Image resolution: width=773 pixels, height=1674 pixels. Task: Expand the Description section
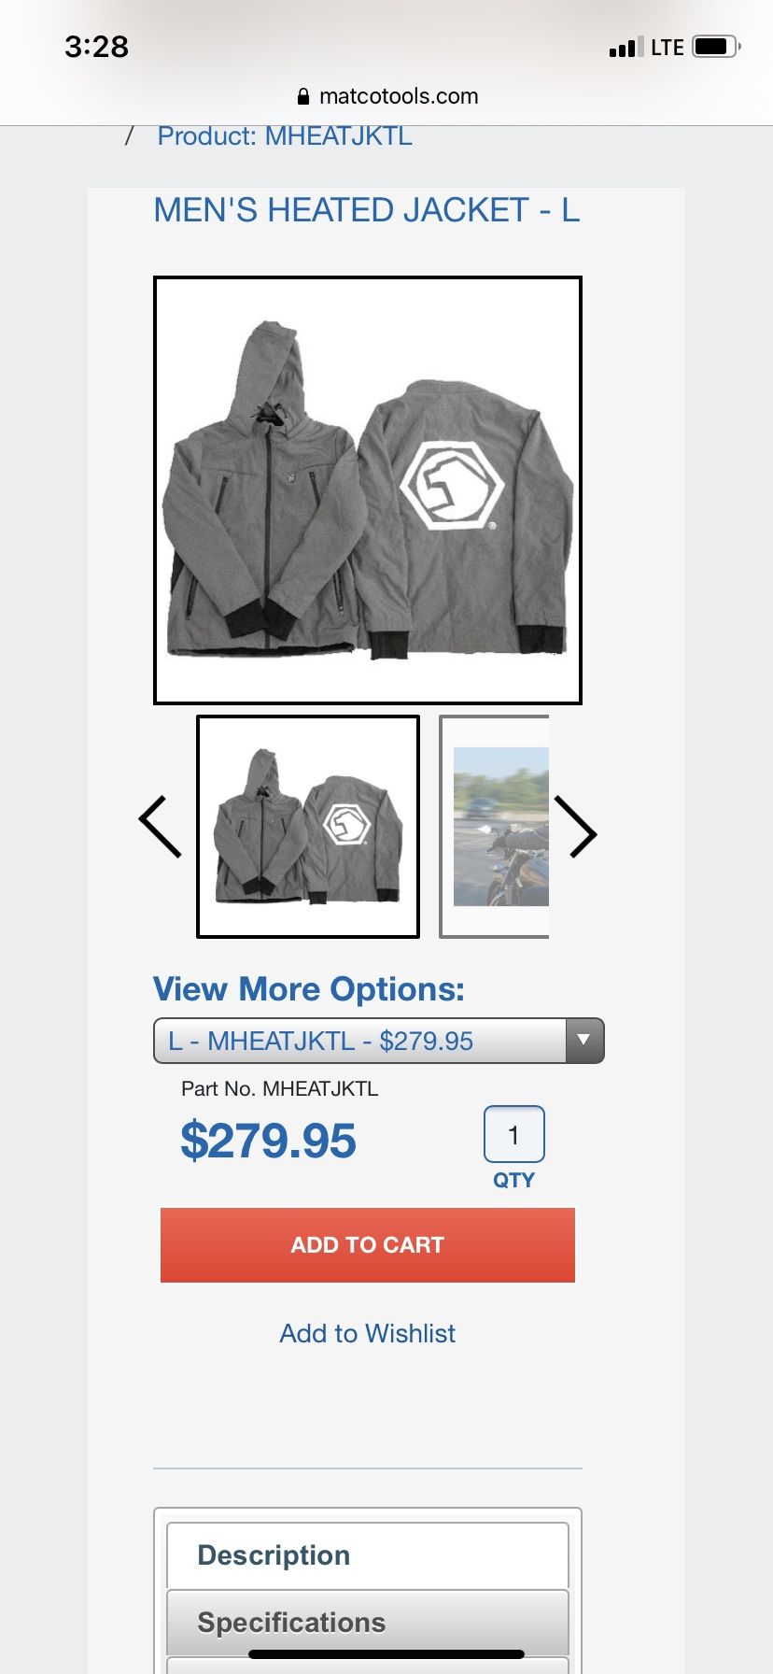click(x=368, y=1554)
